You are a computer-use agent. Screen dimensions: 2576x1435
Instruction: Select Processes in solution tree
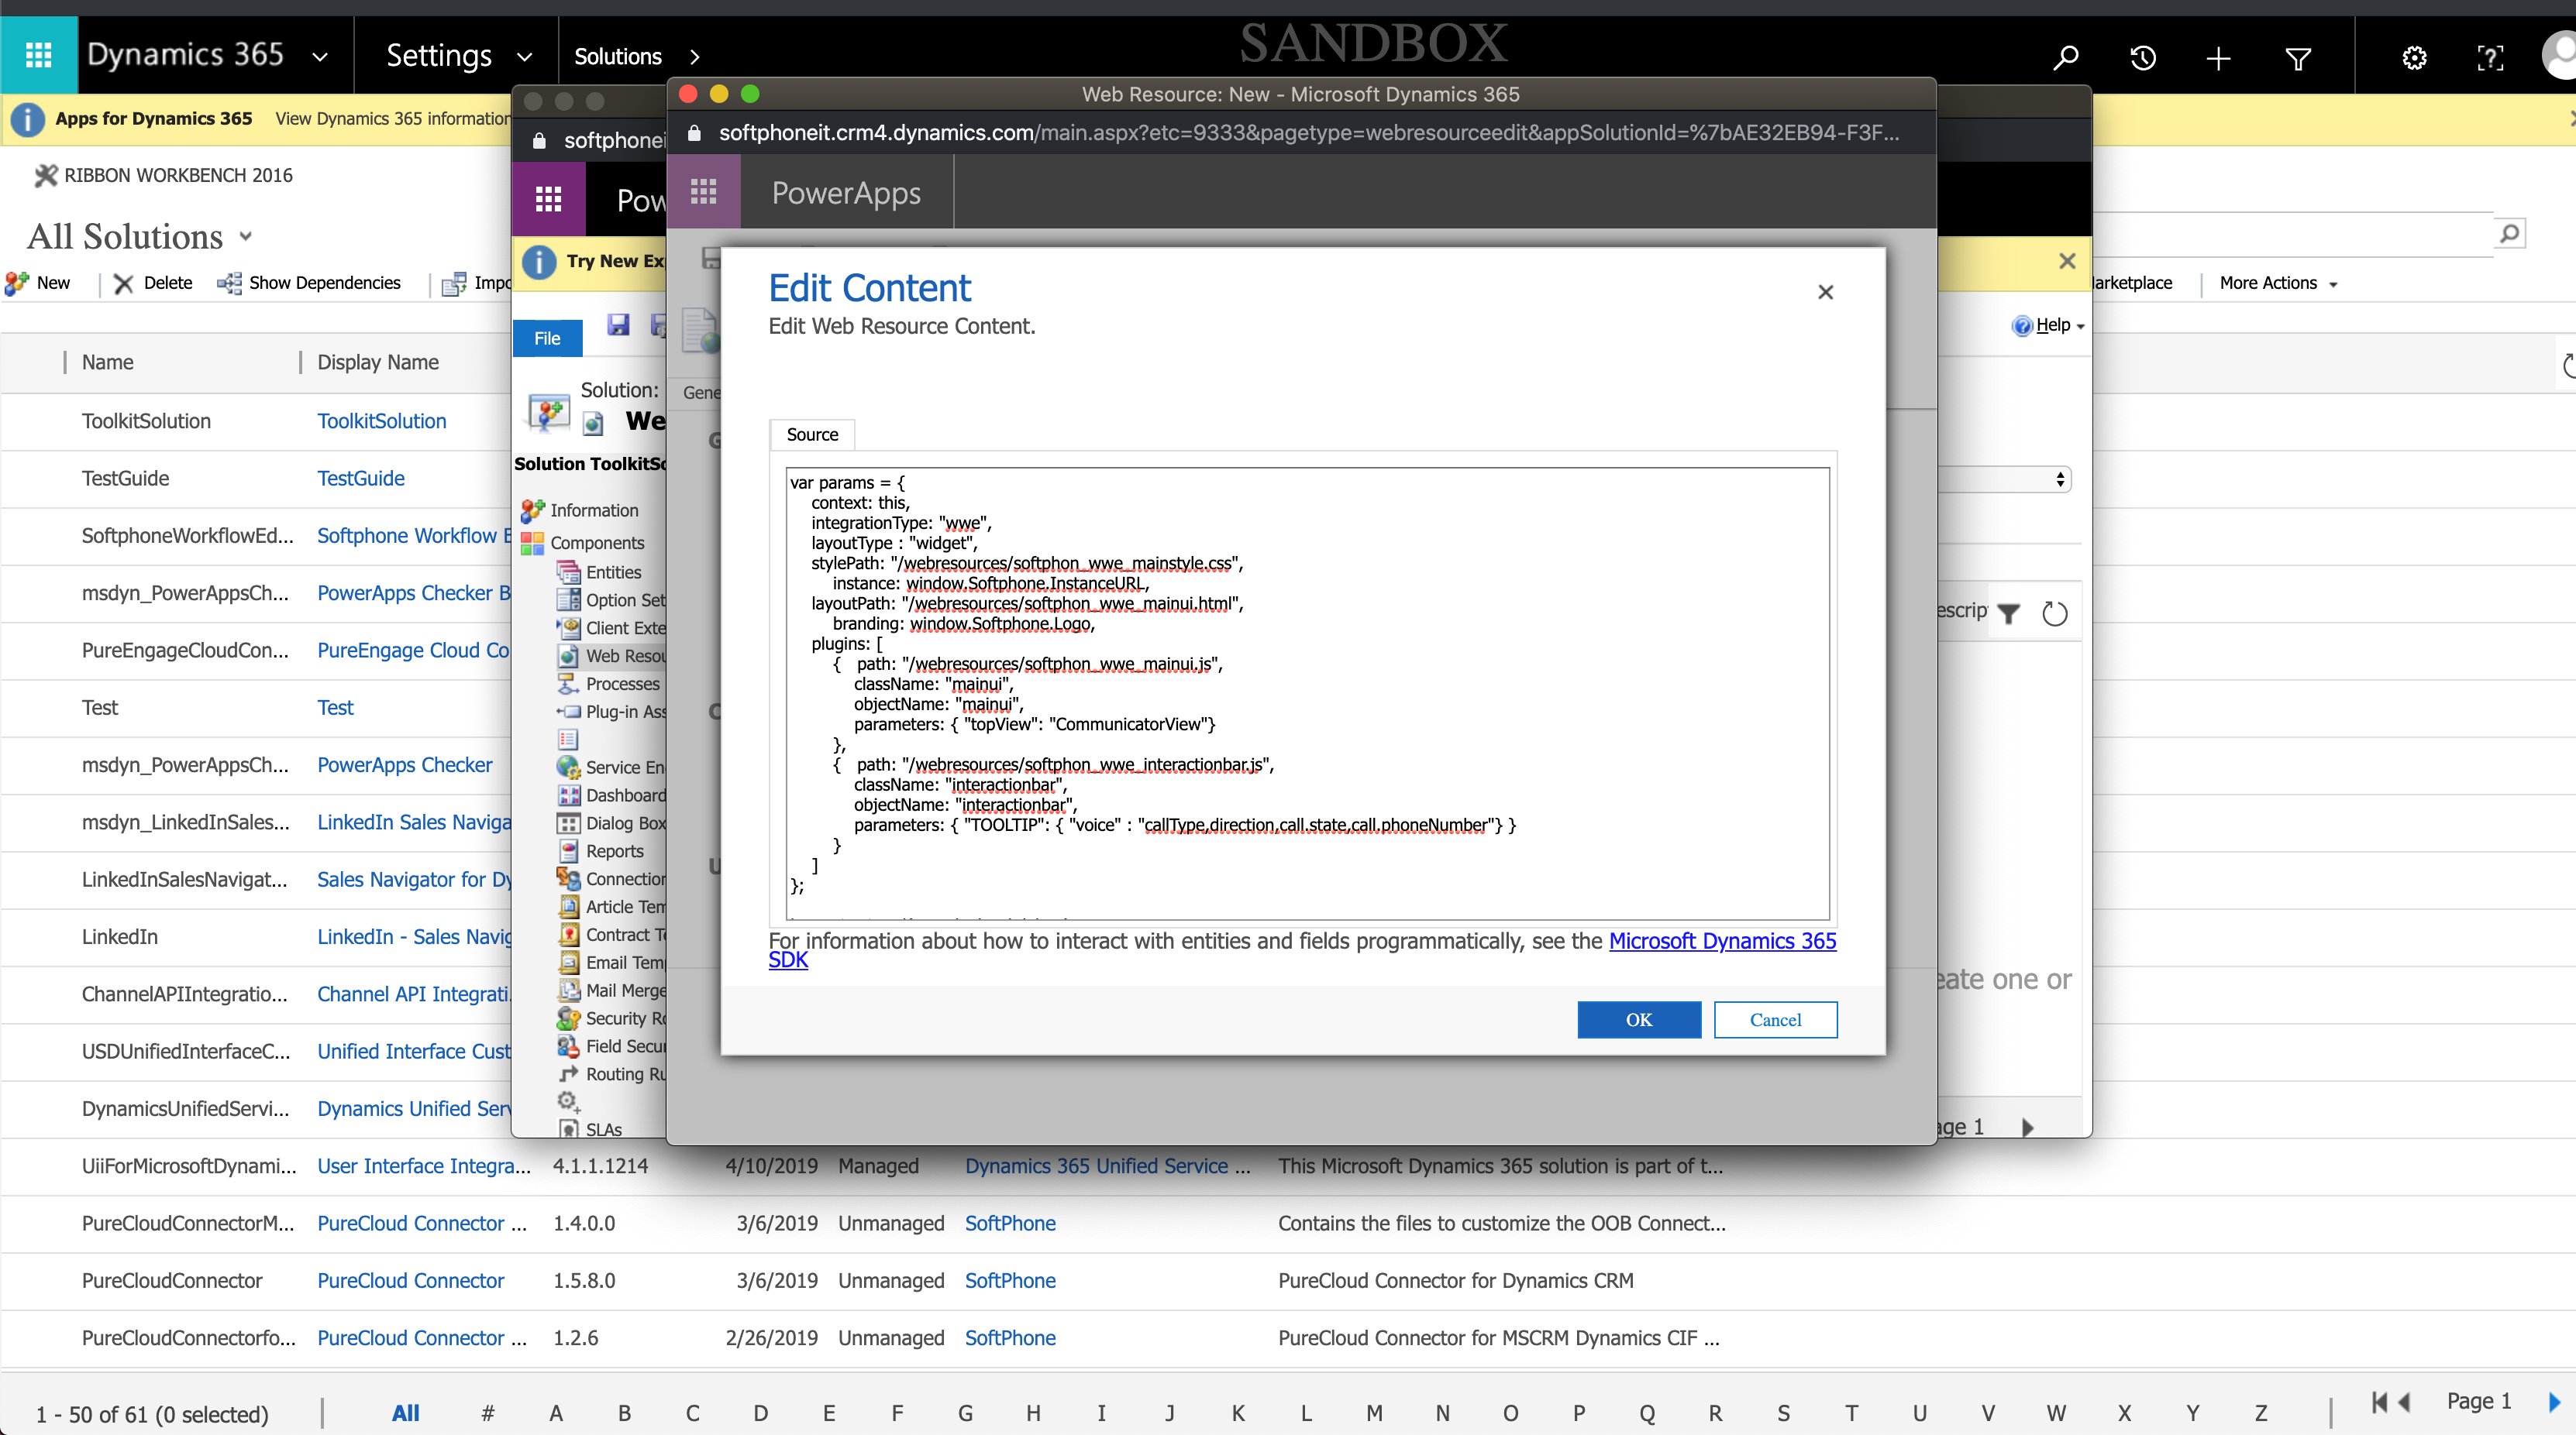point(622,684)
